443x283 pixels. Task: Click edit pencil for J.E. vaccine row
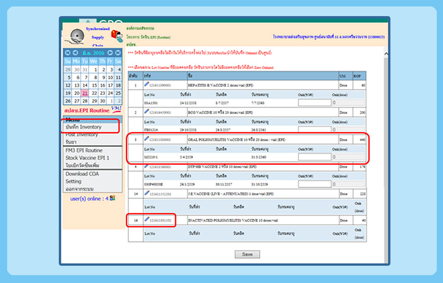point(146,193)
